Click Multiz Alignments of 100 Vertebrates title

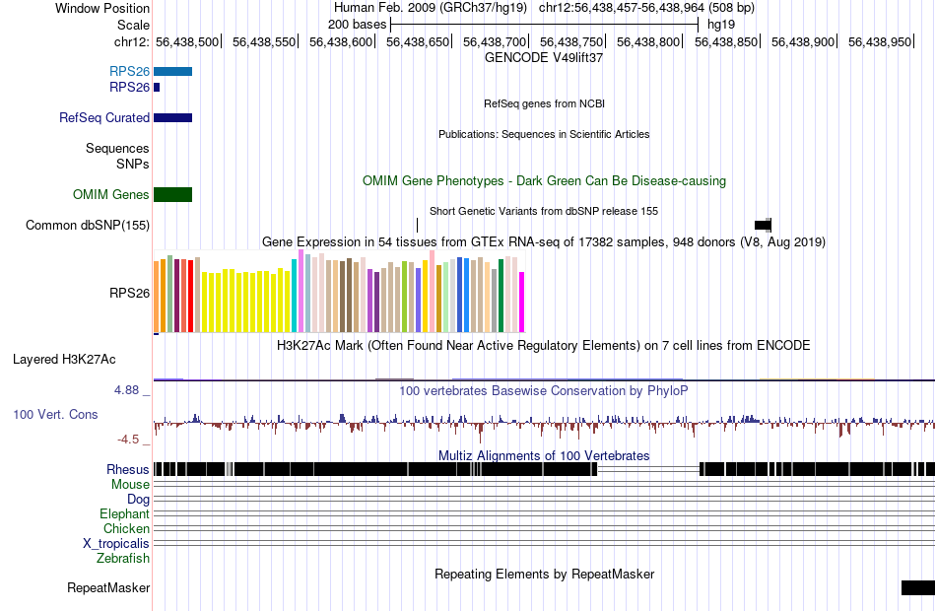click(x=544, y=455)
